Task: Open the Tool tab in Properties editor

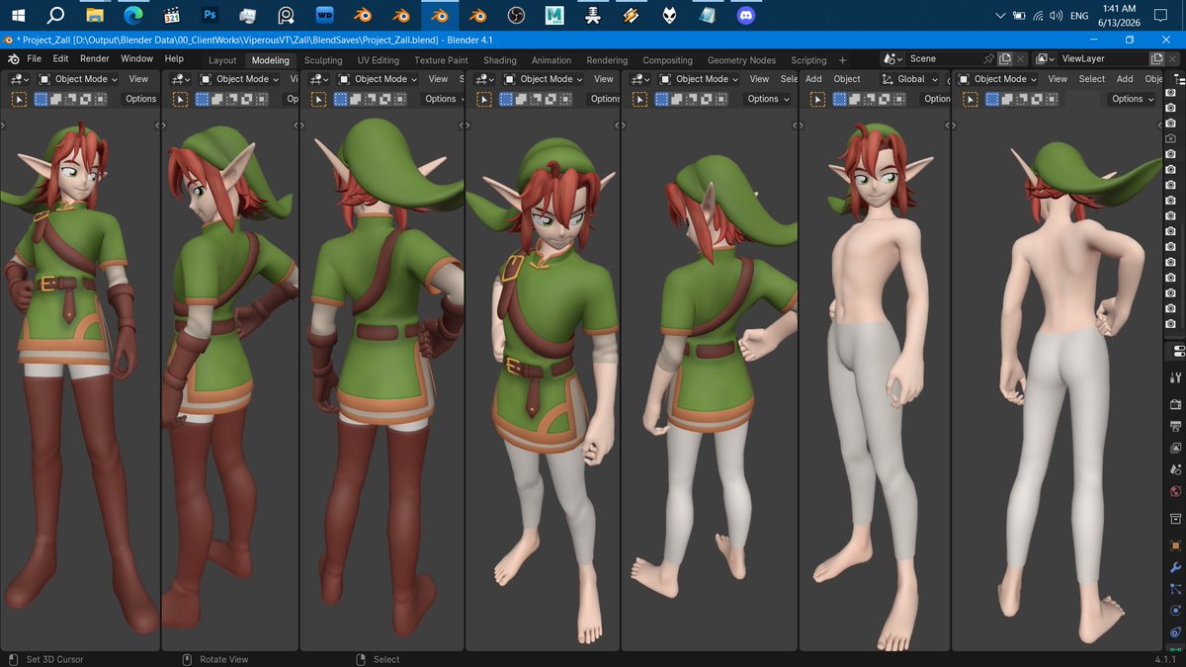Action: coord(1176,377)
